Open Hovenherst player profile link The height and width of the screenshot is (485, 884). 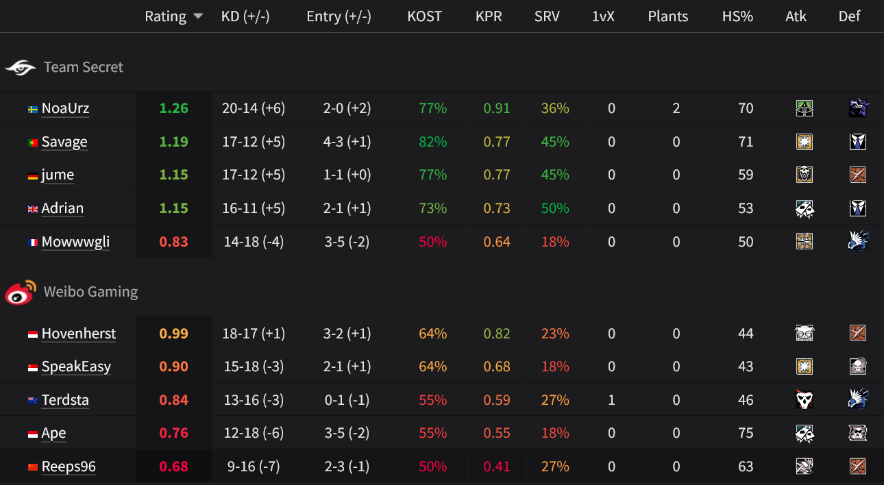(x=79, y=334)
